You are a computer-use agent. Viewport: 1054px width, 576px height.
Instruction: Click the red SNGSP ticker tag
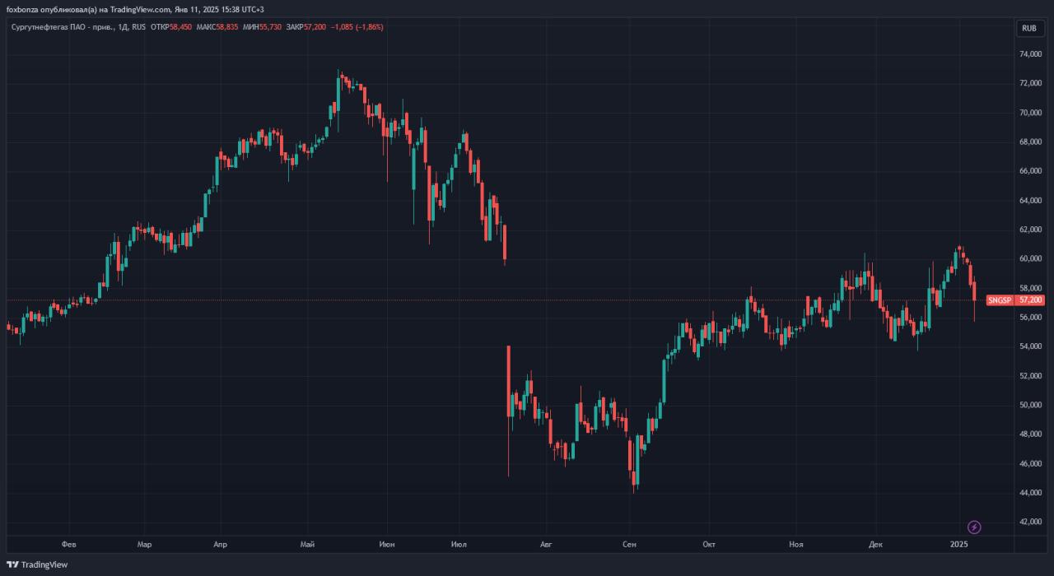(999, 300)
